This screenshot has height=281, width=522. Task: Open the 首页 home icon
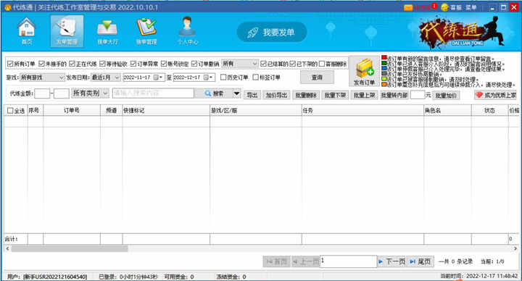27,31
